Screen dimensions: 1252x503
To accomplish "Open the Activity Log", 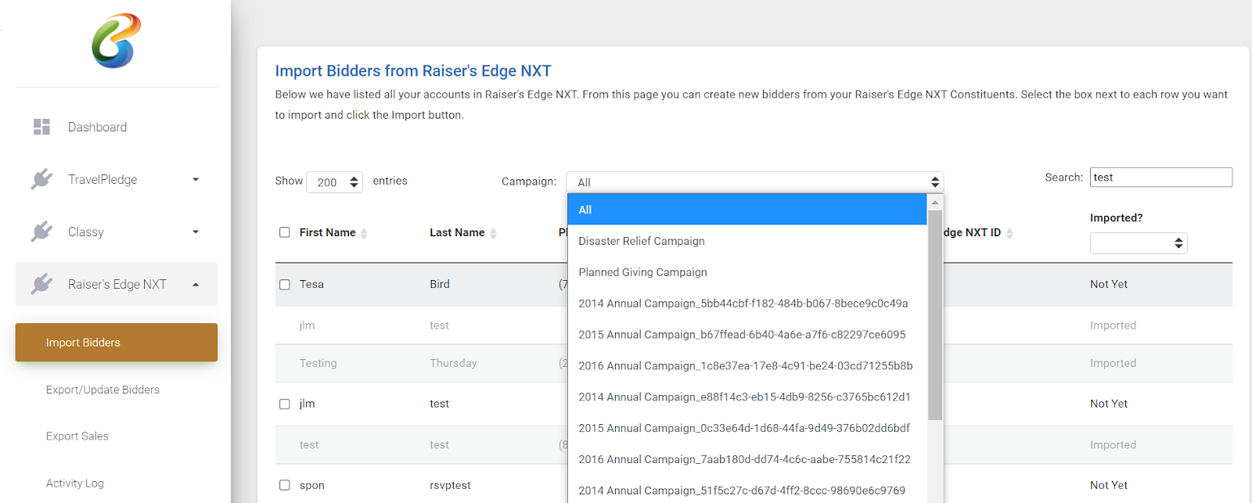I will pyautogui.click(x=75, y=483).
